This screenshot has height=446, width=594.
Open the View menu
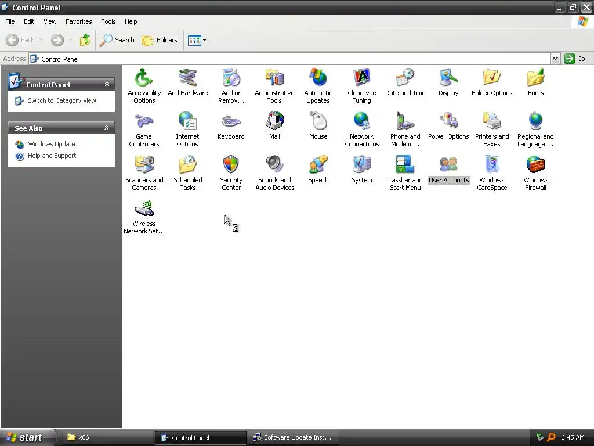click(50, 21)
